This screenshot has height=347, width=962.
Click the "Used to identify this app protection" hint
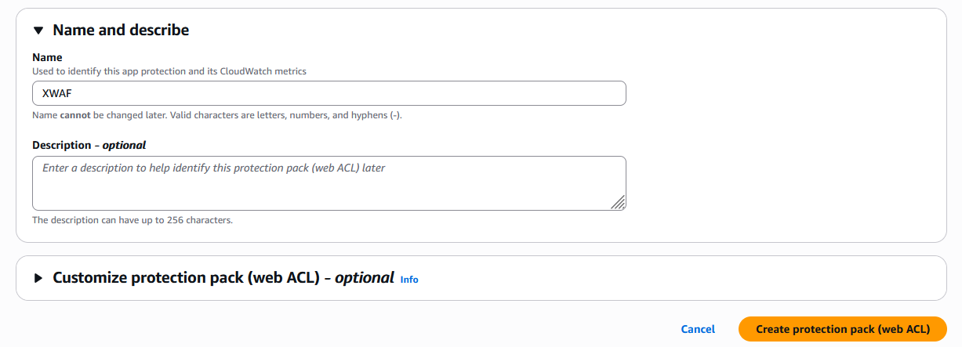pyautogui.click(x=169, y=70)
